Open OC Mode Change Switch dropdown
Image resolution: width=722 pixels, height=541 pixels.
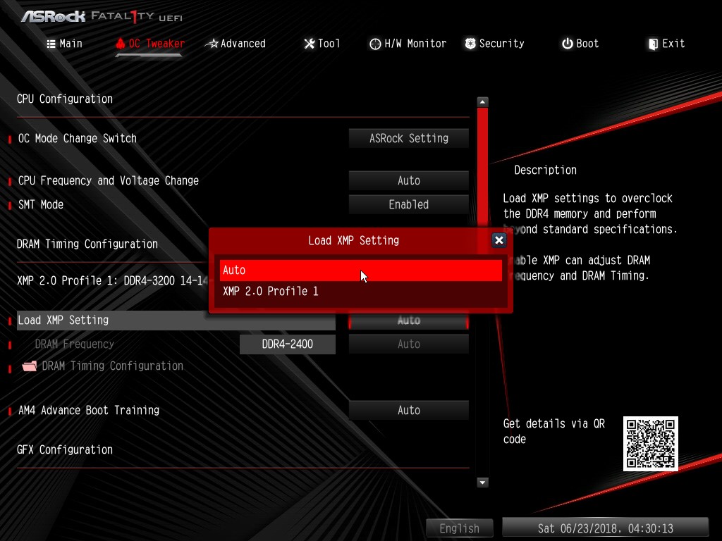408,138
